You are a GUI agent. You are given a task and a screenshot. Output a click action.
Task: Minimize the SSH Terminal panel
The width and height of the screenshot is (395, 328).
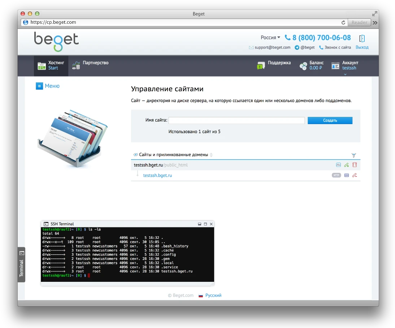(x=200, y=224)
